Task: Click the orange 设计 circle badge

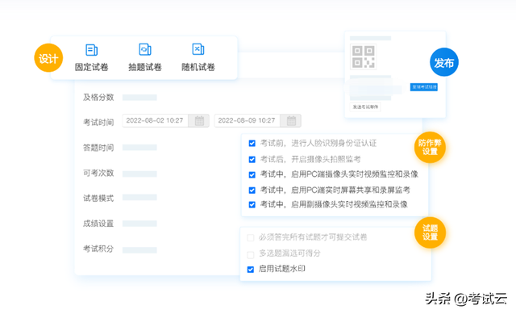Action: click(48, 58)
